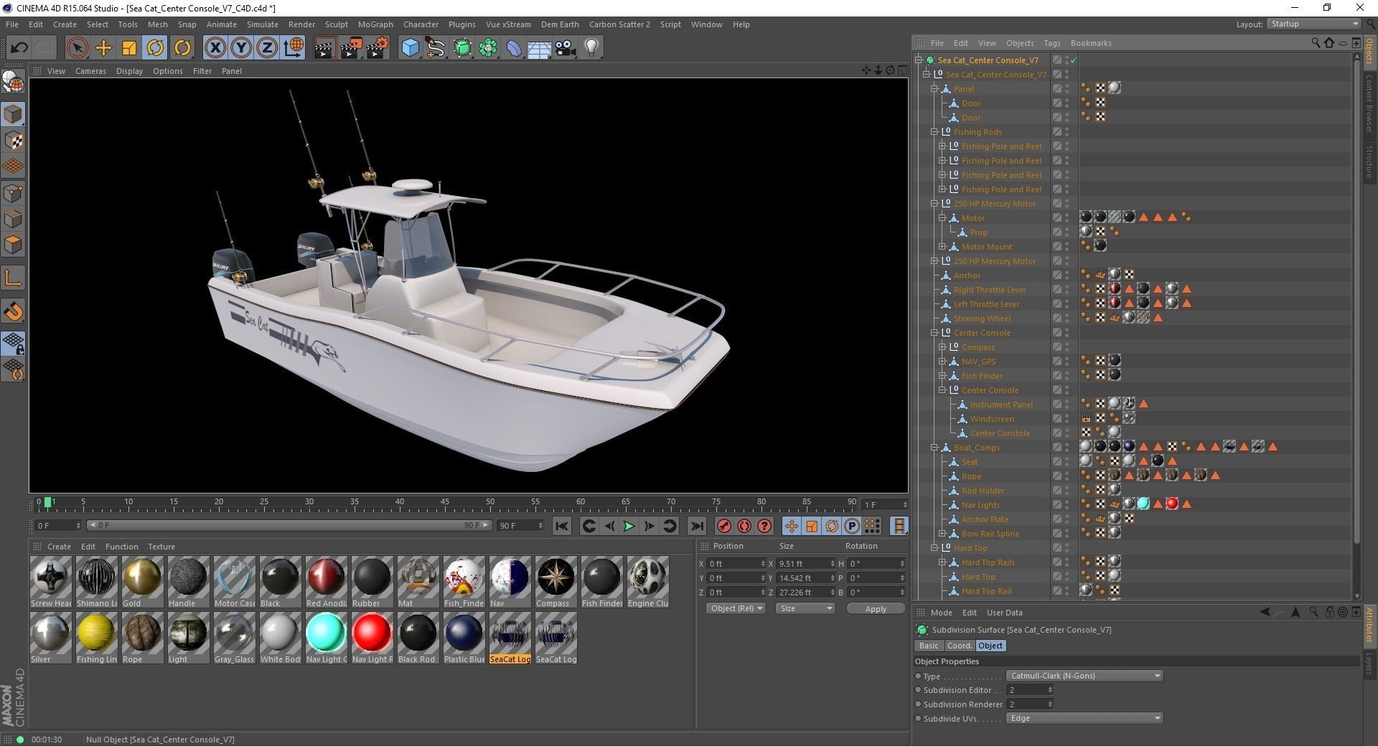Click the Subdivision Editor value field
The width and height of the screenshot is (1378, 746).
pyautogui.click(x=1029, y=690)
